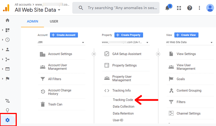Open the Help question mark icon
This screenshot has width=216, height=126.
click(x=190, y=8)
